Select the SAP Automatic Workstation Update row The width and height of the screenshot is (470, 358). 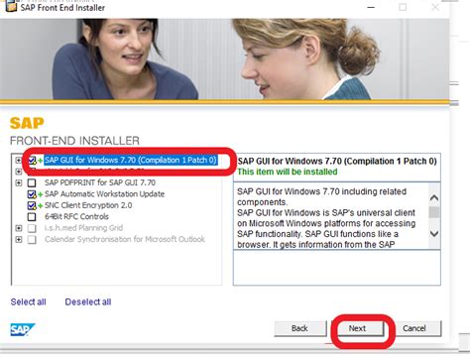click(x=104, y=194)
